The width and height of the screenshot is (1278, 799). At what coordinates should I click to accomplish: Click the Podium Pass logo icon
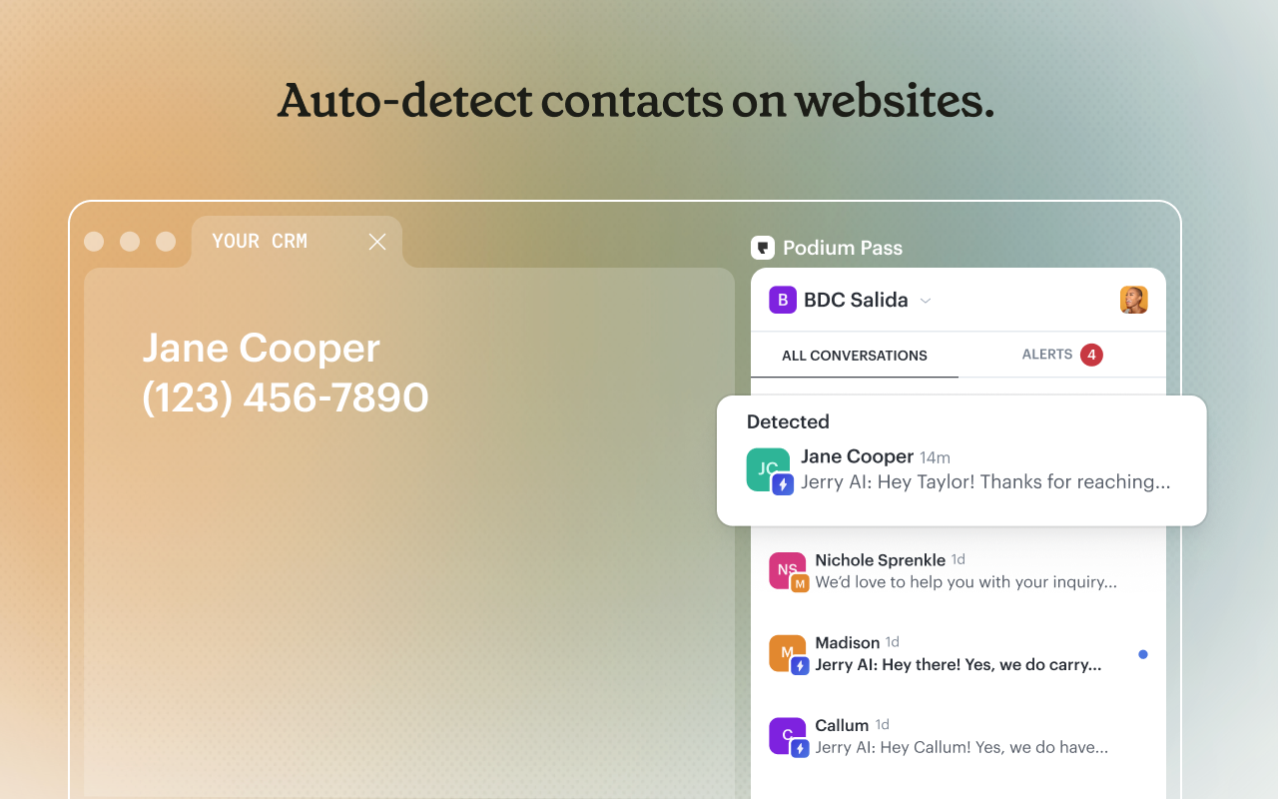pos(763,248)
